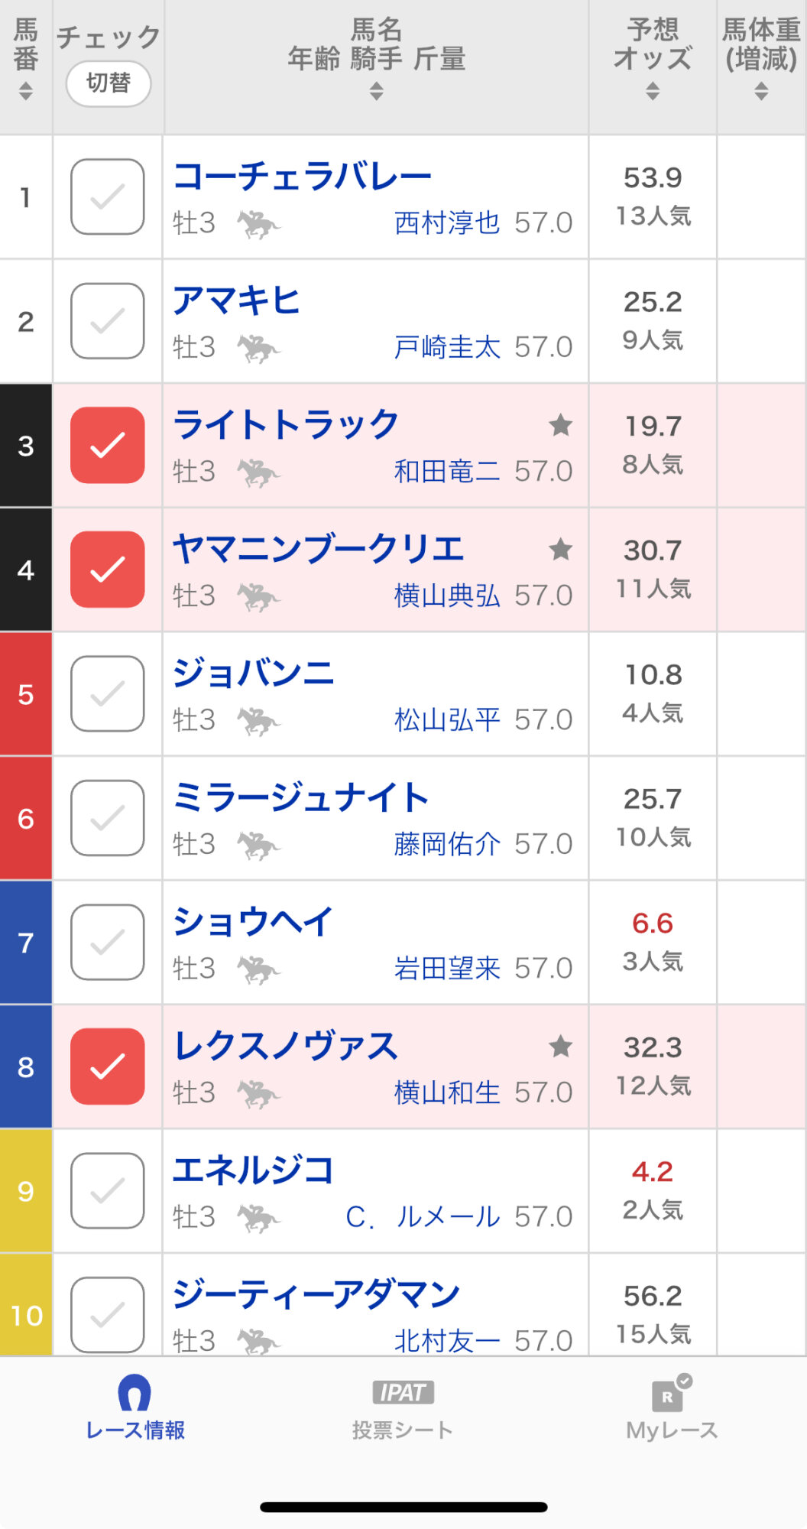Uncheck the レクスノヴァス checkbox
The image size is (807, 1529).
click(108, 1066)
